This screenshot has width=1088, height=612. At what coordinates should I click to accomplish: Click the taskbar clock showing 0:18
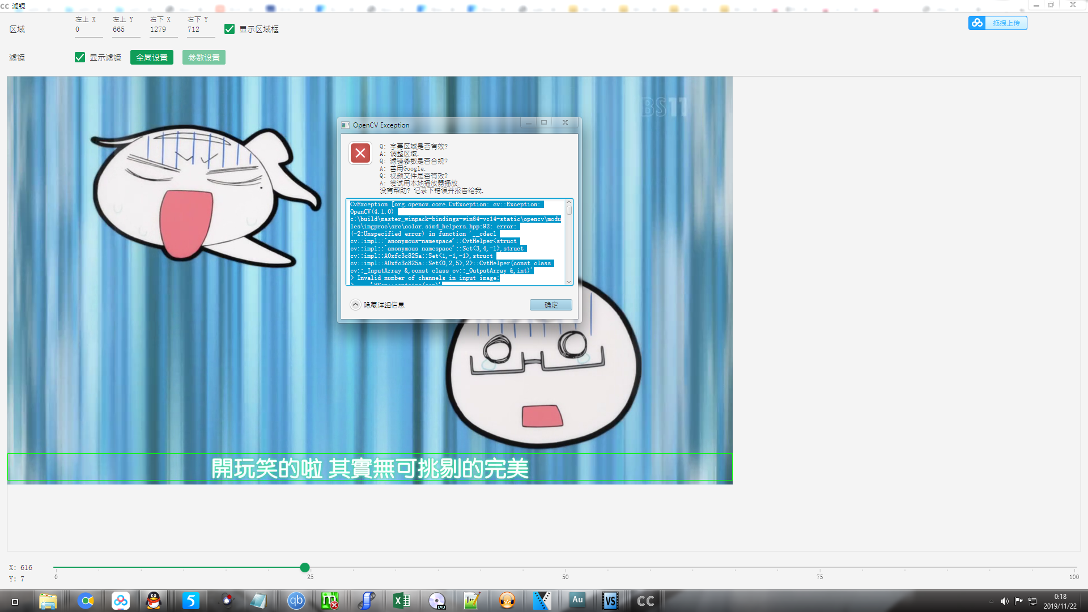[x=1060, y=601]
